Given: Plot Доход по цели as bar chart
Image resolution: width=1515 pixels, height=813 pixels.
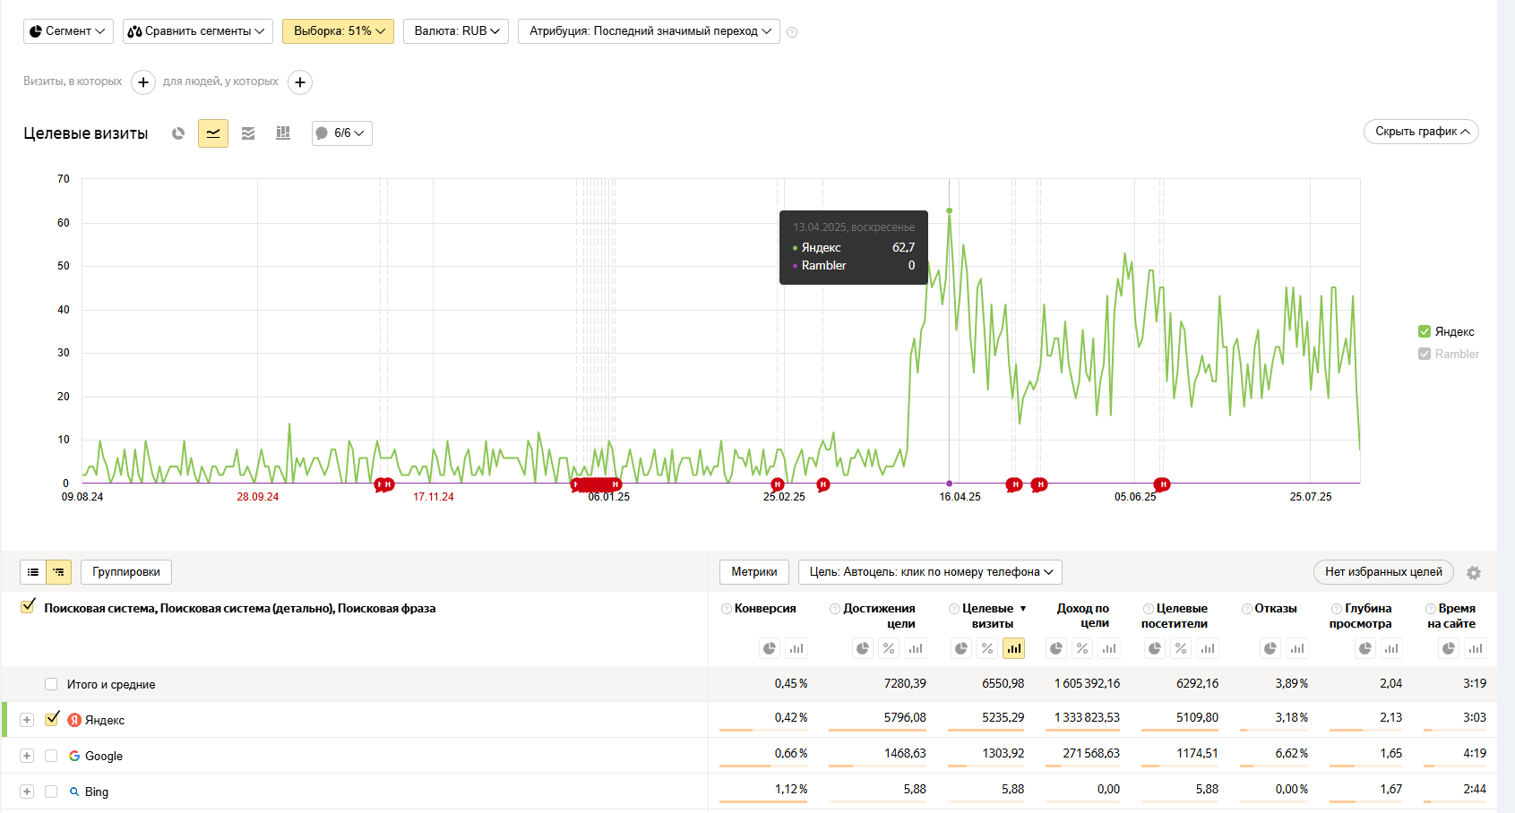Looking at the screenshot, I should [1109, 648].
